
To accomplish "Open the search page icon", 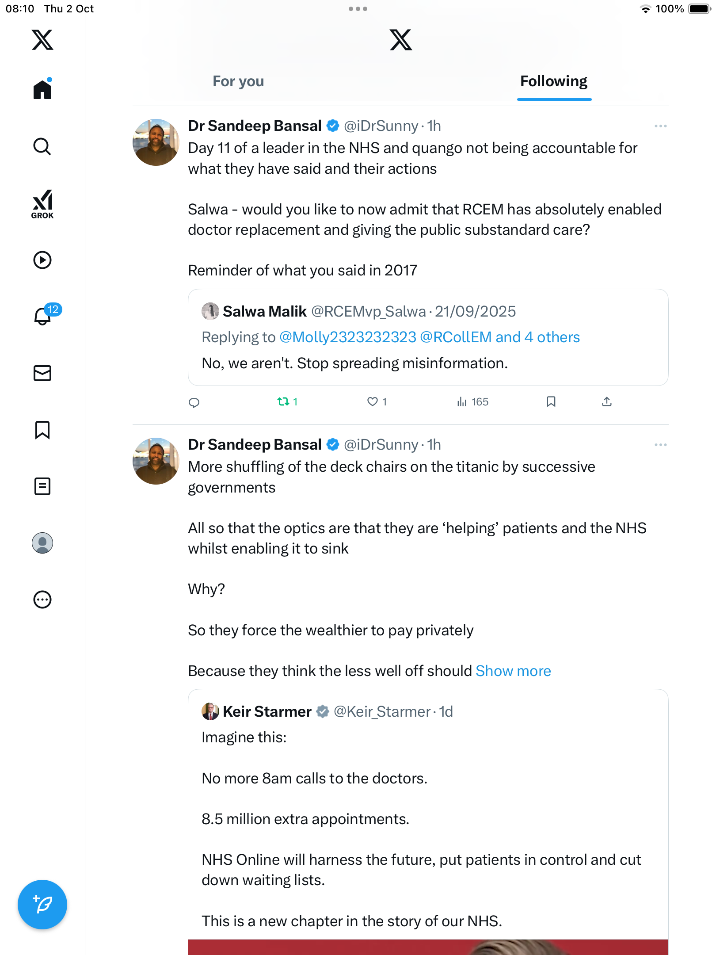I will point(42,146).
